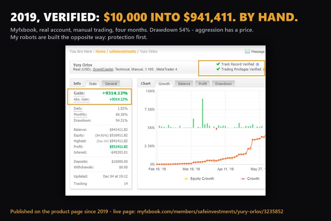Open the Balance chart tab

184,84
